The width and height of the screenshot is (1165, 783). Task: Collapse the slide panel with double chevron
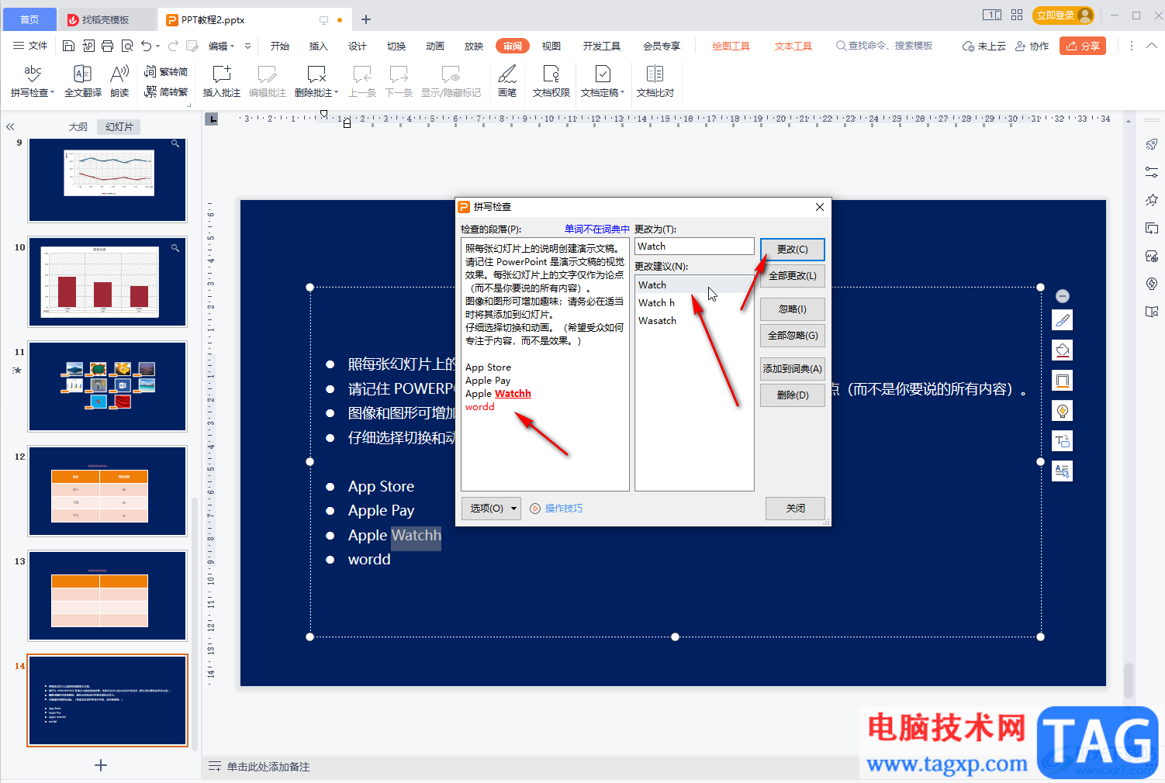click(x=10, y=126)
